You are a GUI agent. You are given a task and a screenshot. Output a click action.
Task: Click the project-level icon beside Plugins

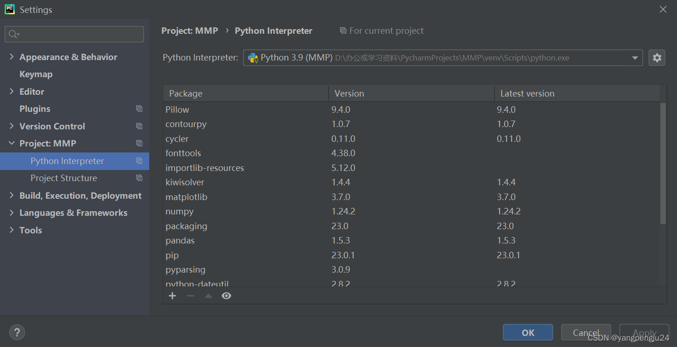tap(139, 109)
